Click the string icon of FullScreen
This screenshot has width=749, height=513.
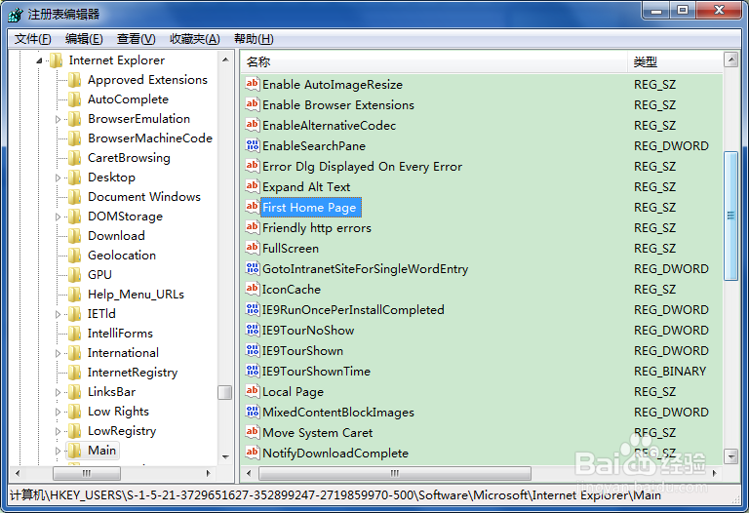[253, 249]
